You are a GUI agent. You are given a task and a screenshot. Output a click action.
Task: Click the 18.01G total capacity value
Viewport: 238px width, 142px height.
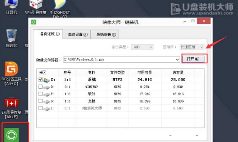178,94
